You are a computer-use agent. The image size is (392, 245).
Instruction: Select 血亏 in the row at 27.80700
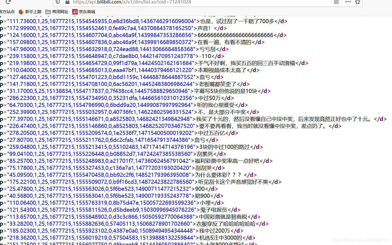pos(200,140)
